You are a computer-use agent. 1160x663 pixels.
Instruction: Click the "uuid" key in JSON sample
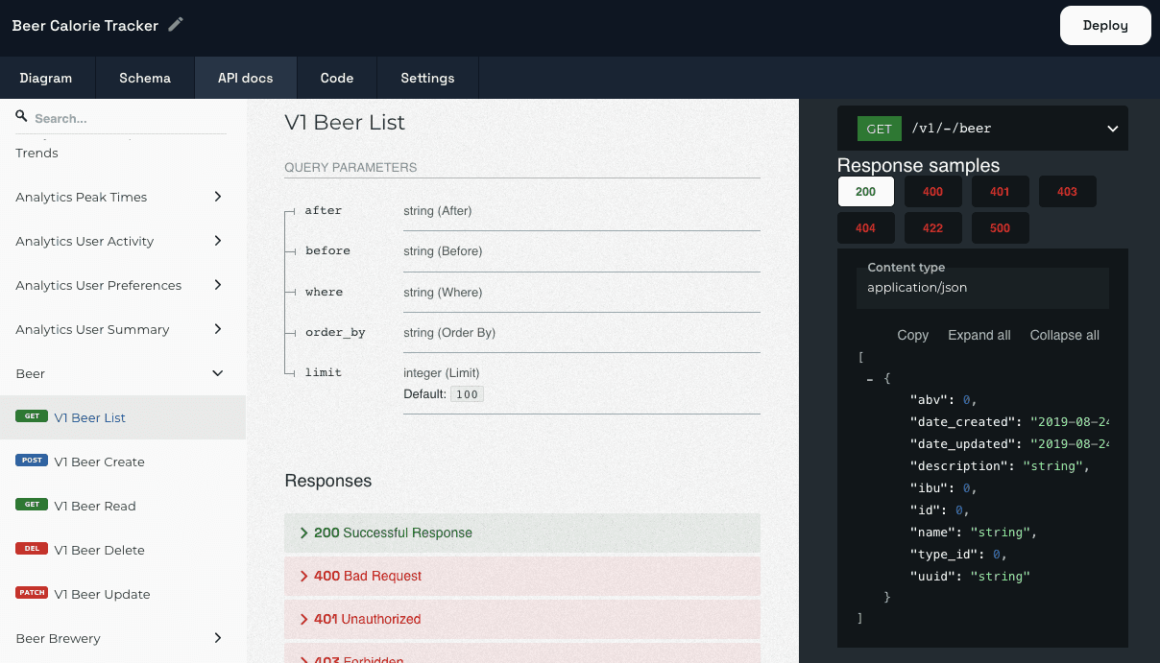click(x=932, y=577)
